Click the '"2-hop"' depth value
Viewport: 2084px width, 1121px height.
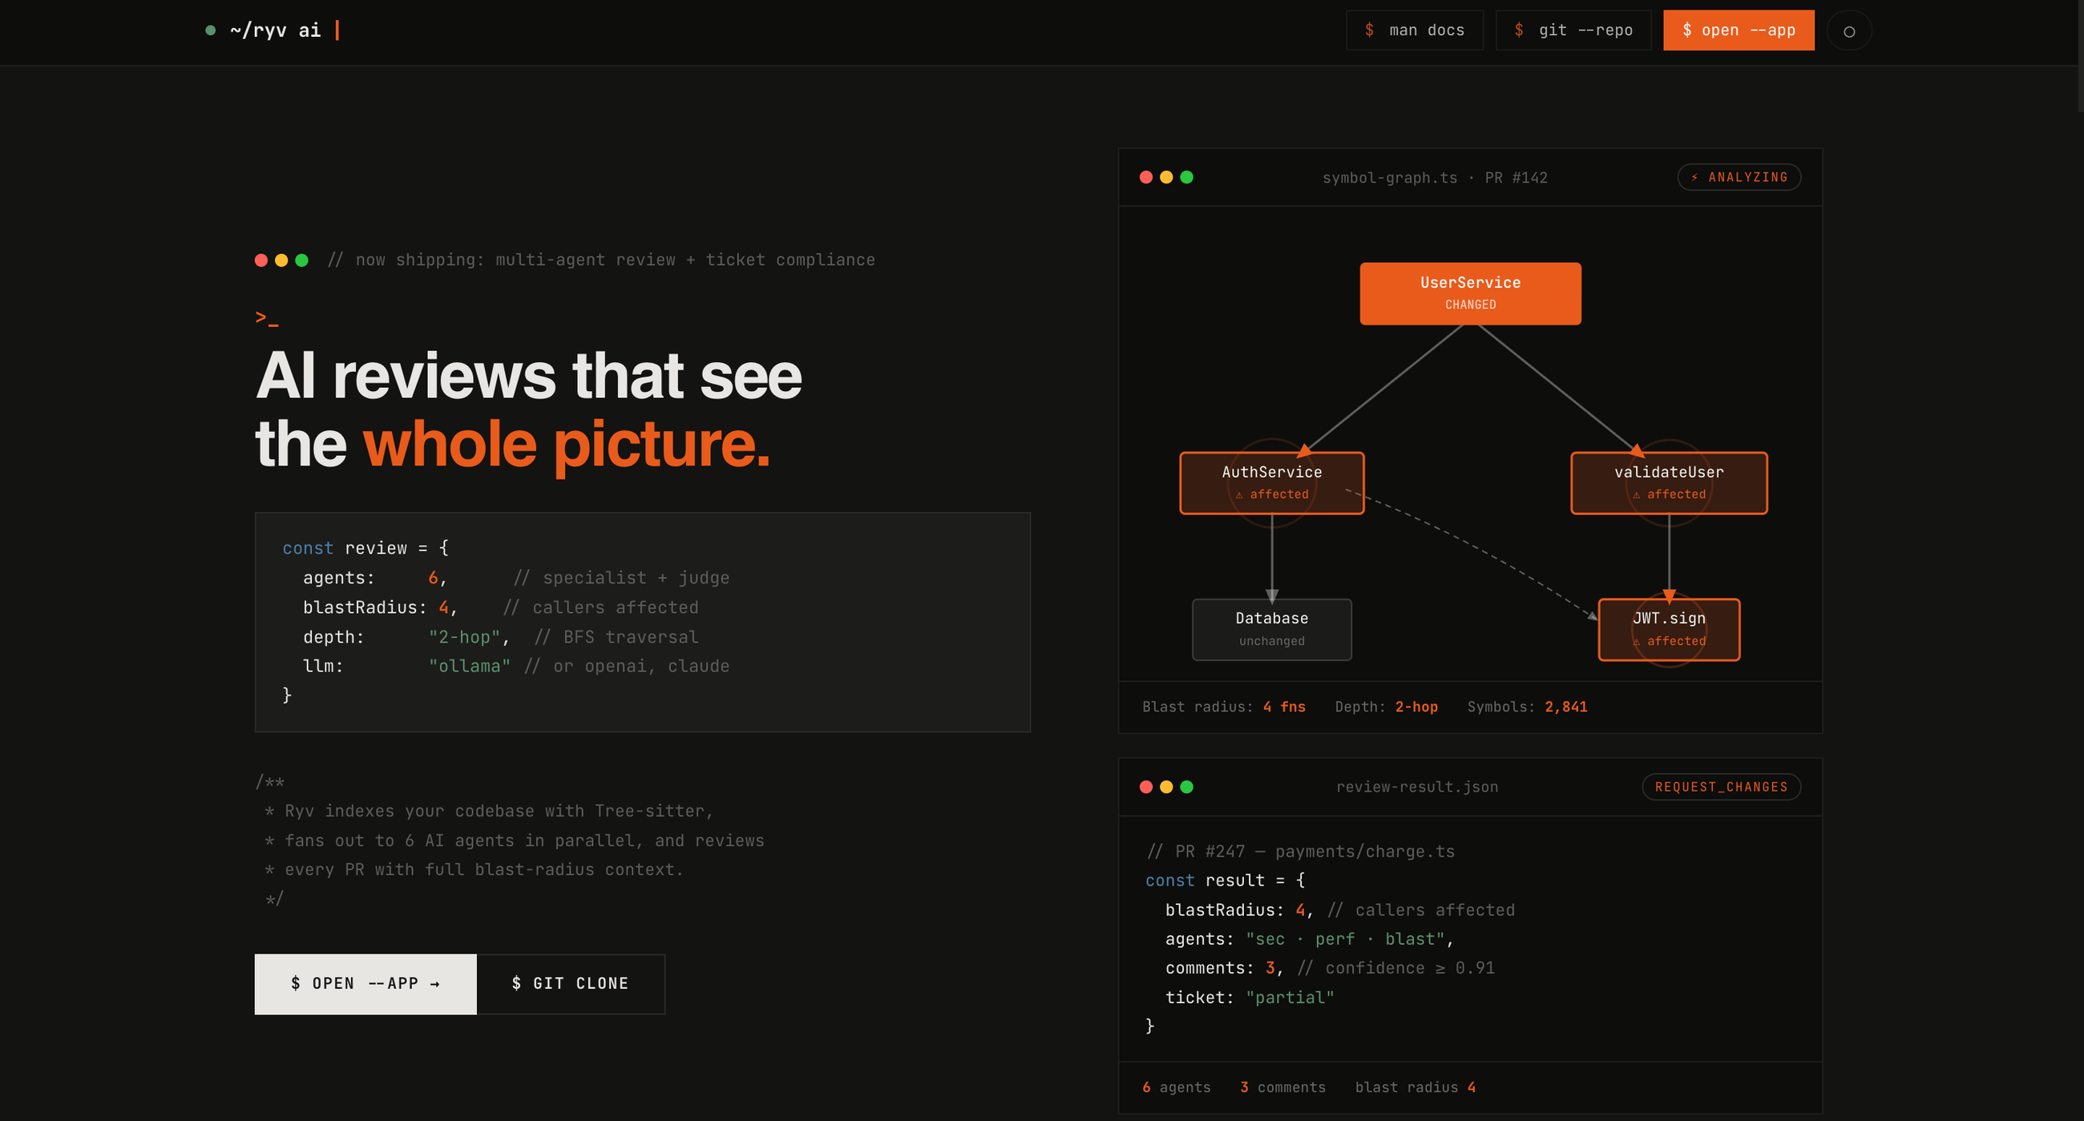464,637
